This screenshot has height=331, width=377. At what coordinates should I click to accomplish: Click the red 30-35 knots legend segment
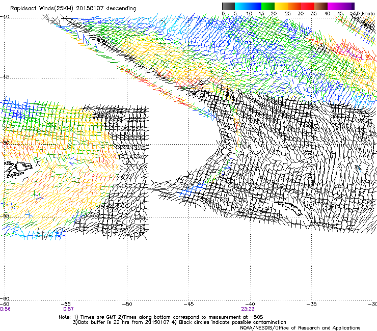308,6
